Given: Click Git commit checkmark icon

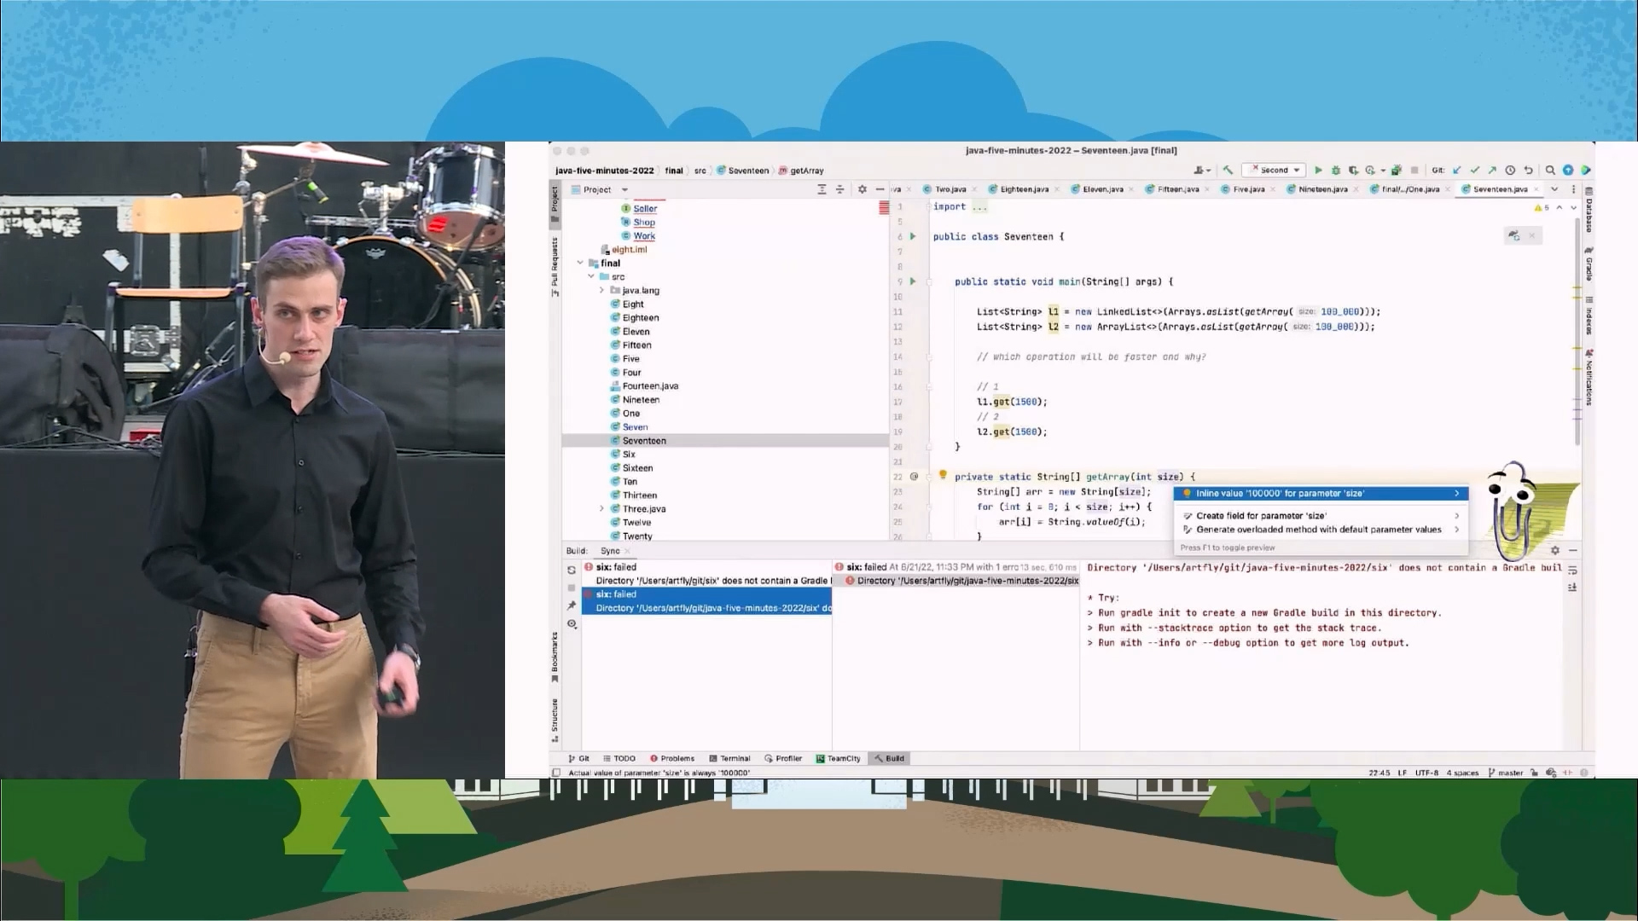Looking at the screenshot, I should pos(1474,171).
